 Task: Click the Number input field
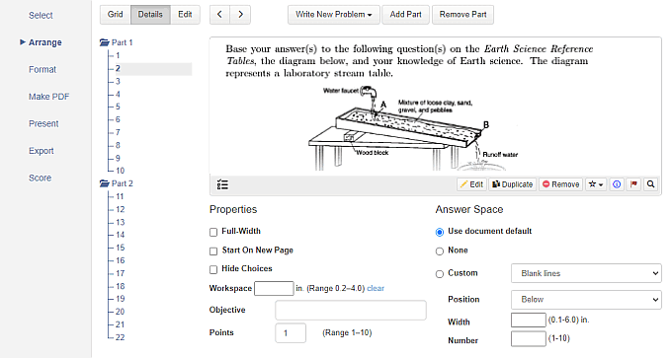pos(529,338)
